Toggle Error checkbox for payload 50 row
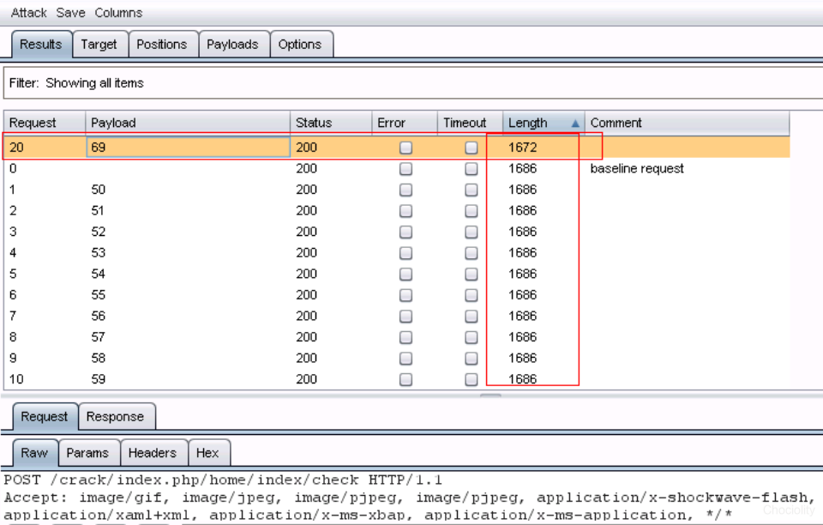823x525 pixels. point(405,190)
